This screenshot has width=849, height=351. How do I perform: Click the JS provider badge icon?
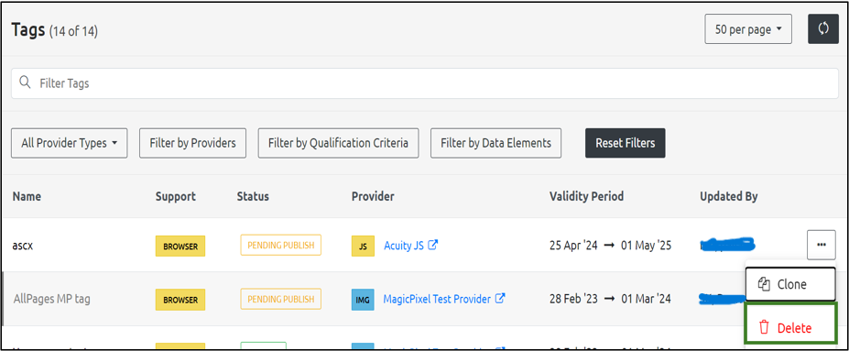[x=363, y=246]
